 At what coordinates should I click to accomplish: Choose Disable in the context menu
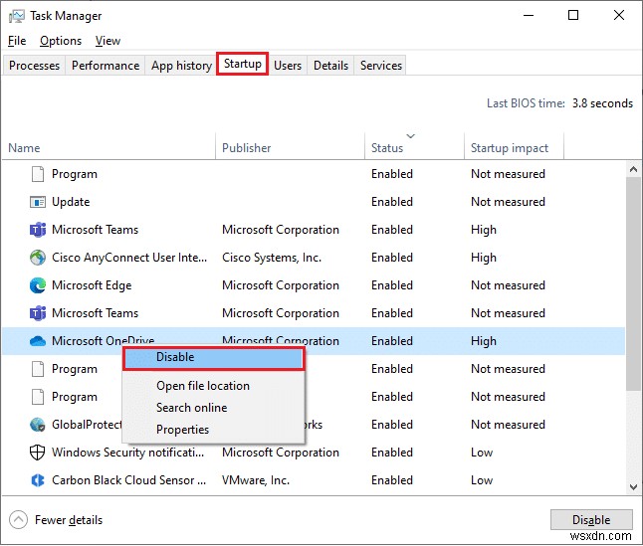pyautogui.click(x=175, y=357)
